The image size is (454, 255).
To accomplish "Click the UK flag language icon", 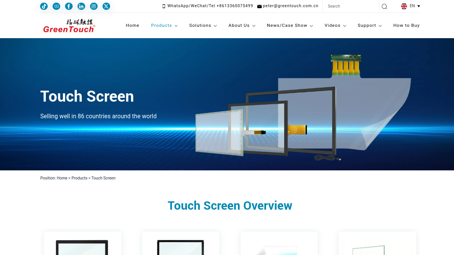I will (x=404, y=6).
